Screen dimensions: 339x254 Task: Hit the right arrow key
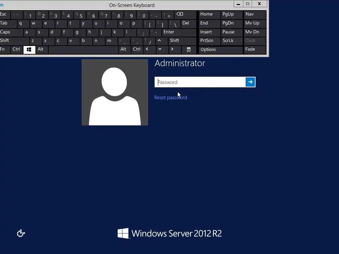(x=175, y=50)
